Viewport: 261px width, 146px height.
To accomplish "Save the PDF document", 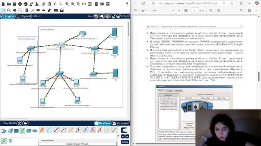I will pyautogui.click(x=250, y=11).
